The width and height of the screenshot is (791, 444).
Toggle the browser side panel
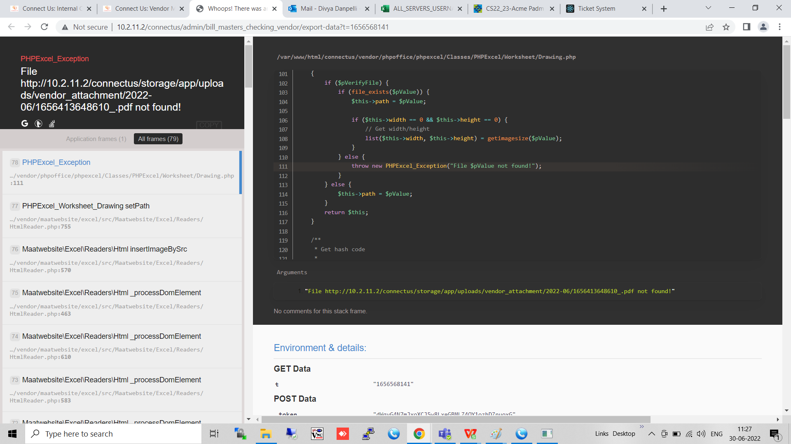point(747,27)
